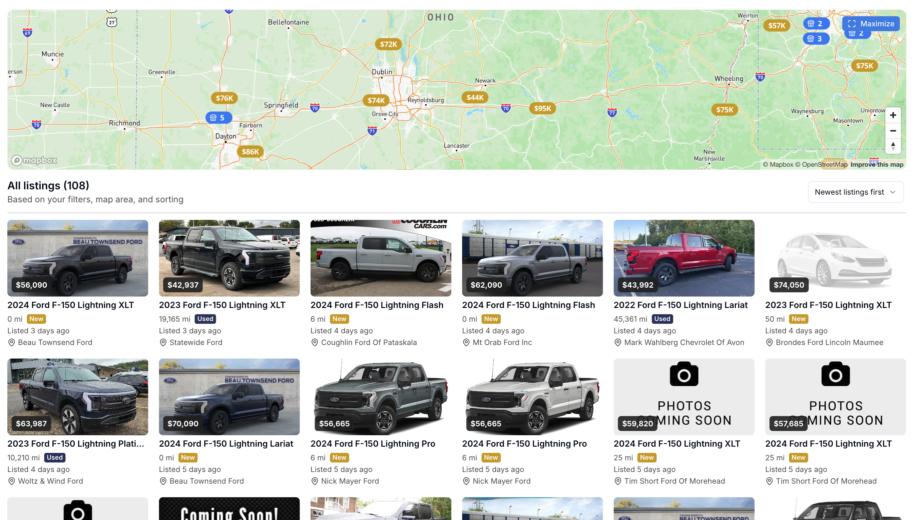
Task: Open 2022 Ford F-150 Lightning Lariat listing title
Action: point(680,305)
